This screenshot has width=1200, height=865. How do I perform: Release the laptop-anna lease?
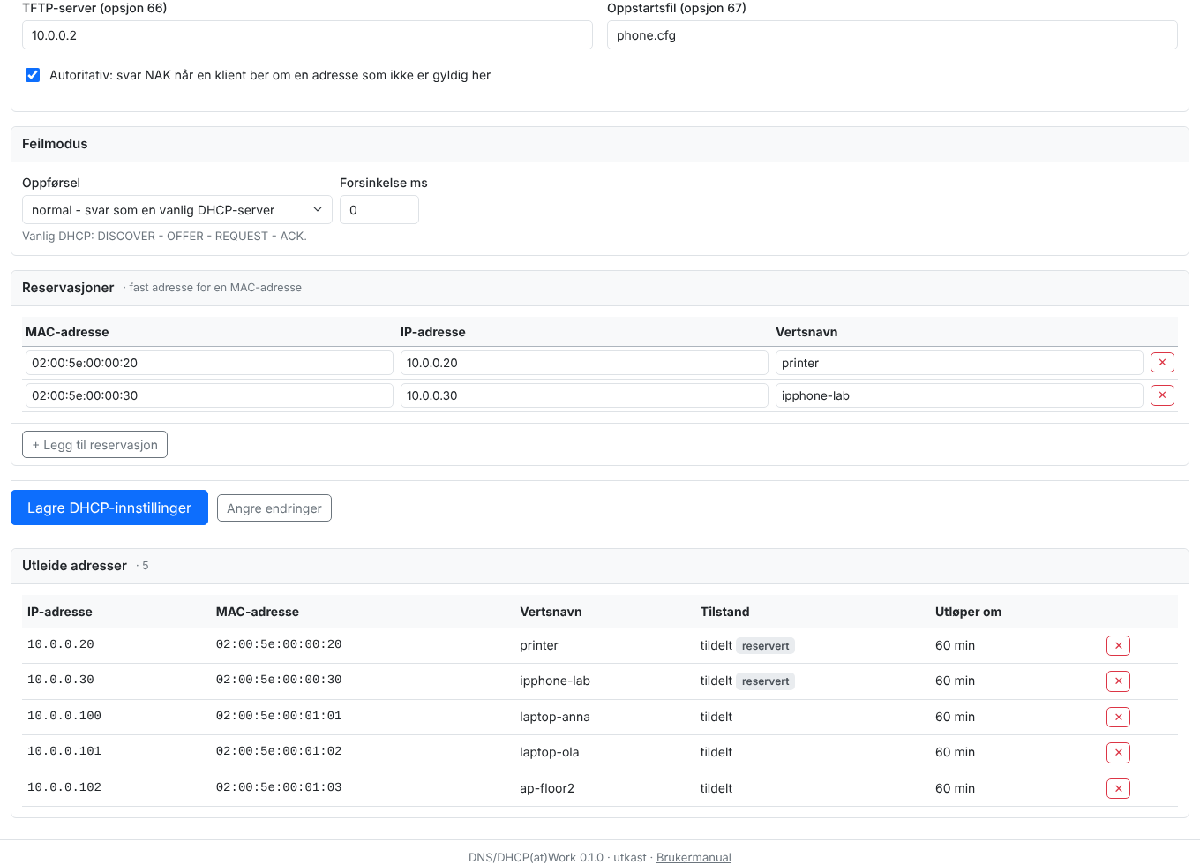click(1118, 718)
